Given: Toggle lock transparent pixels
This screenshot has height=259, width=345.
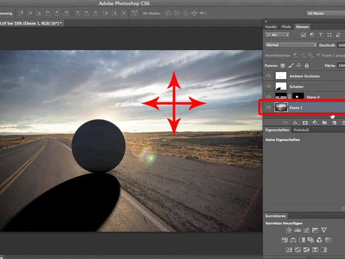Looking at the screenshot, I should (283, 66).
